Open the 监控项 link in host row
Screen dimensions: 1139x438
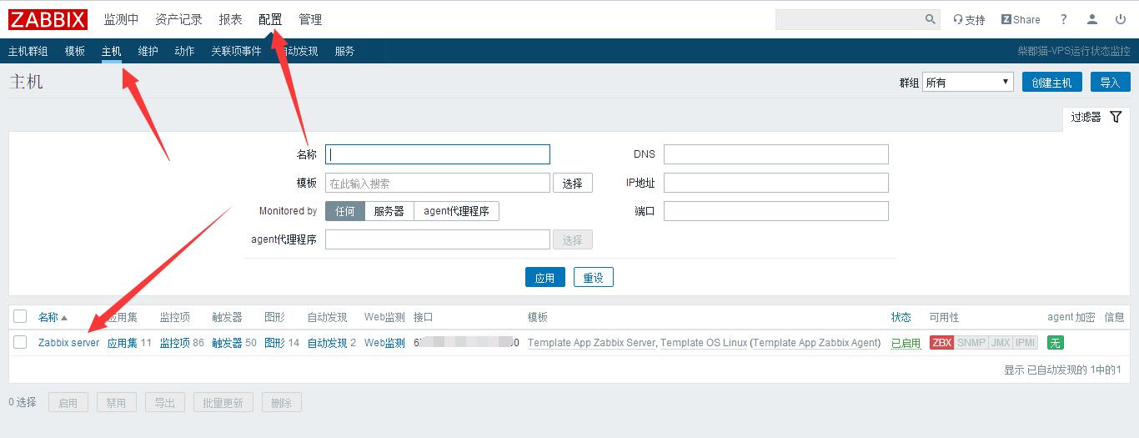coord(175,343)
